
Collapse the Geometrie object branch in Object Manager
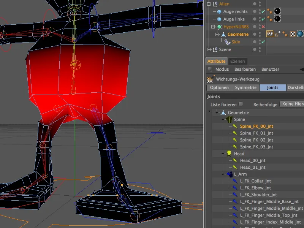[x=217, y=34]
